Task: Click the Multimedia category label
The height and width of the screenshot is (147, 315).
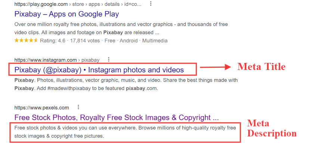Action: point(155,41)
